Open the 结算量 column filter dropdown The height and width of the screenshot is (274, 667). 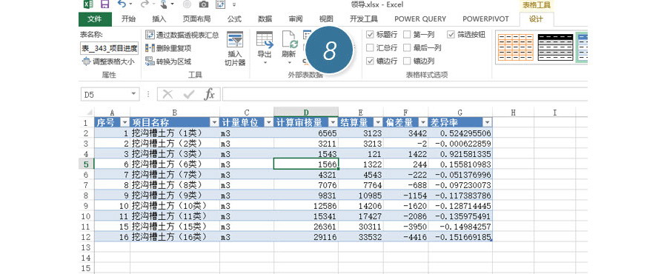click(378, 123)
